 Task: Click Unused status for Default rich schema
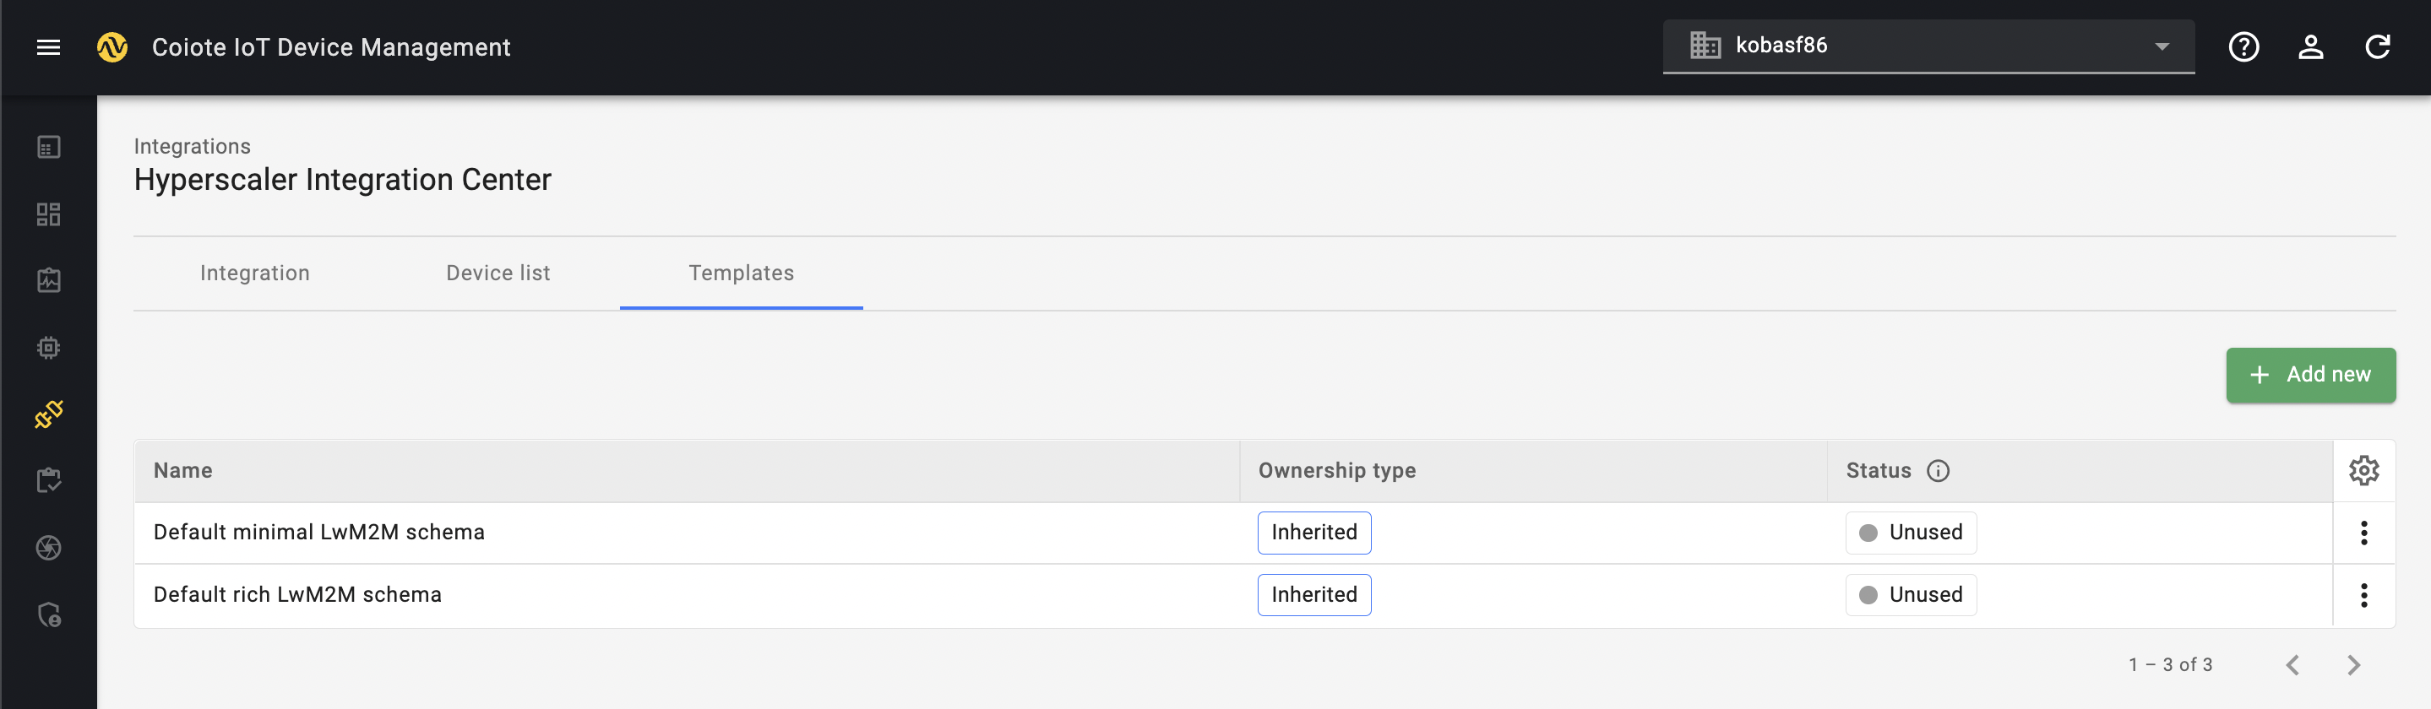pyautogui.click(x=1911, y=595)
